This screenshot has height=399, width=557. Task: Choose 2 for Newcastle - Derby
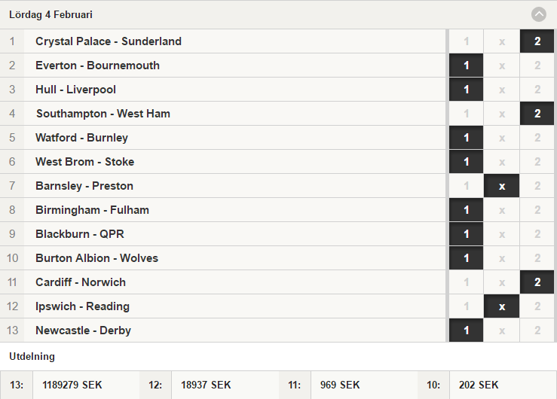(537, 330)
